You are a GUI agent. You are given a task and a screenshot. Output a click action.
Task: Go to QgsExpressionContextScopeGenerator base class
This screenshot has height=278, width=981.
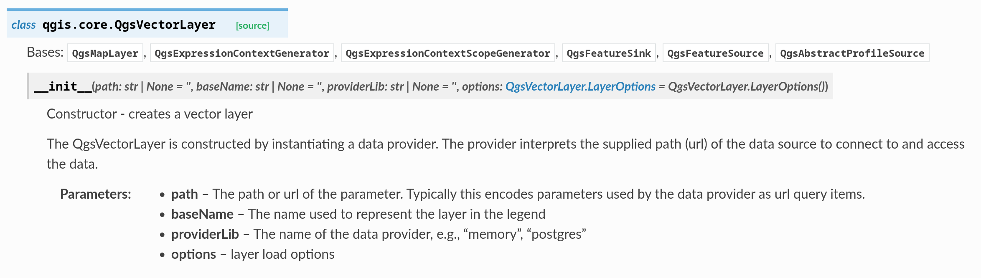pos(447,53)
